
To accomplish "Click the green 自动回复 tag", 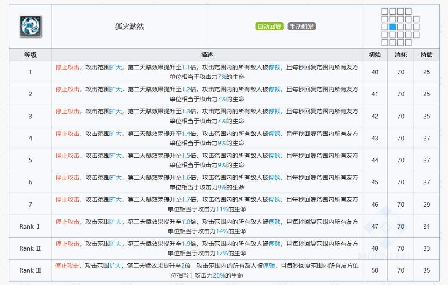I will [x=269, y=26].
